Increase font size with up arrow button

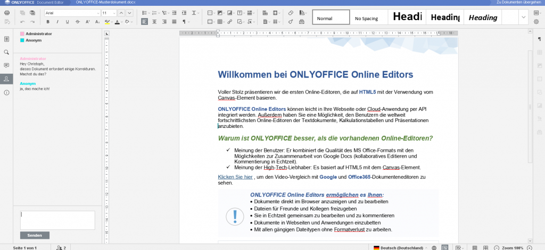(121, 13)
